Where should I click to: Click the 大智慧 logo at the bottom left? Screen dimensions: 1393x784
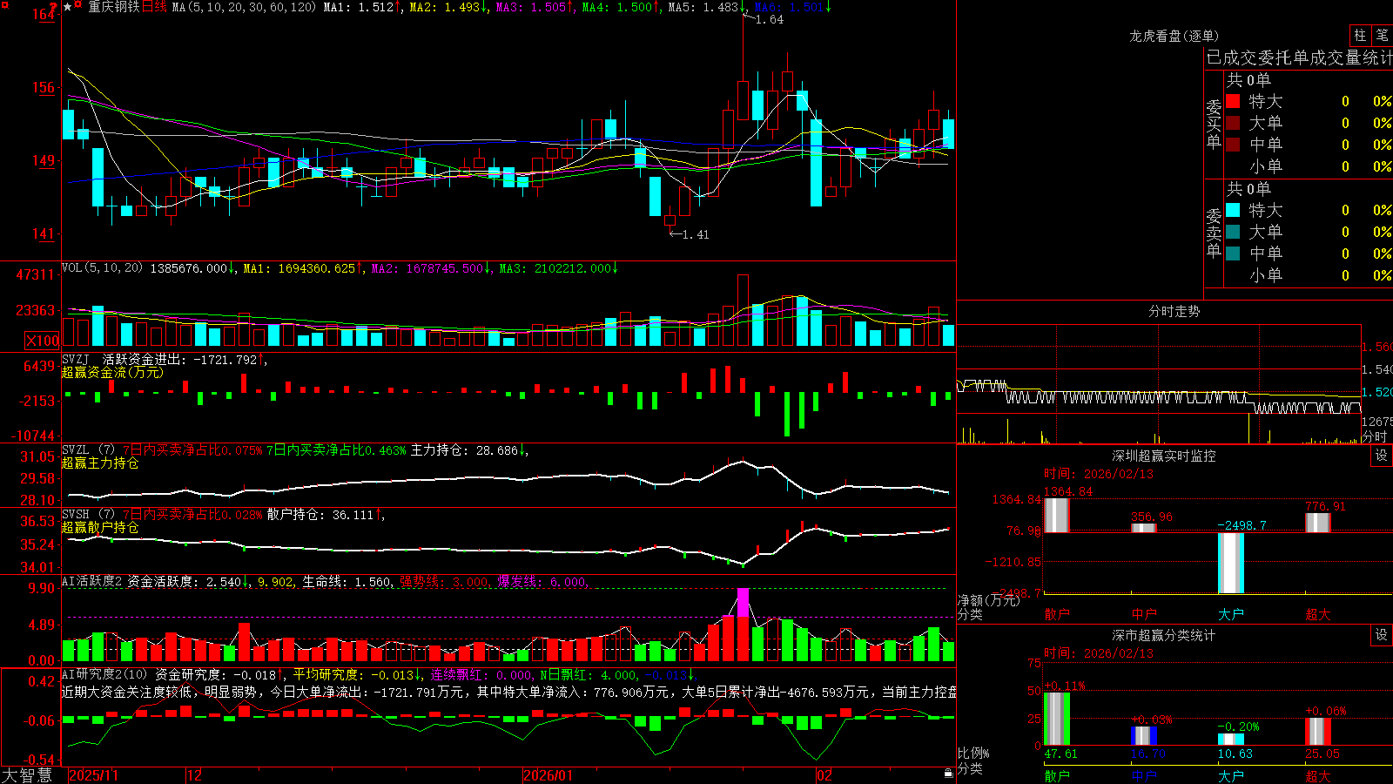pyautogui.click(x=27, y=774)
